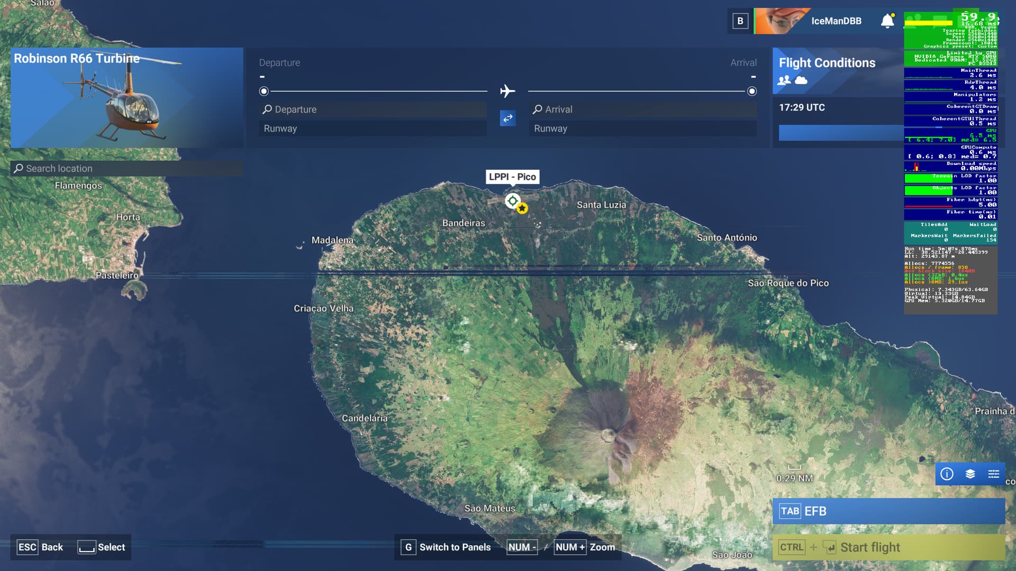This screenshot has width=1016, height=571.
Task: Open the Flight Conditions panel
Action: [827, 63]
